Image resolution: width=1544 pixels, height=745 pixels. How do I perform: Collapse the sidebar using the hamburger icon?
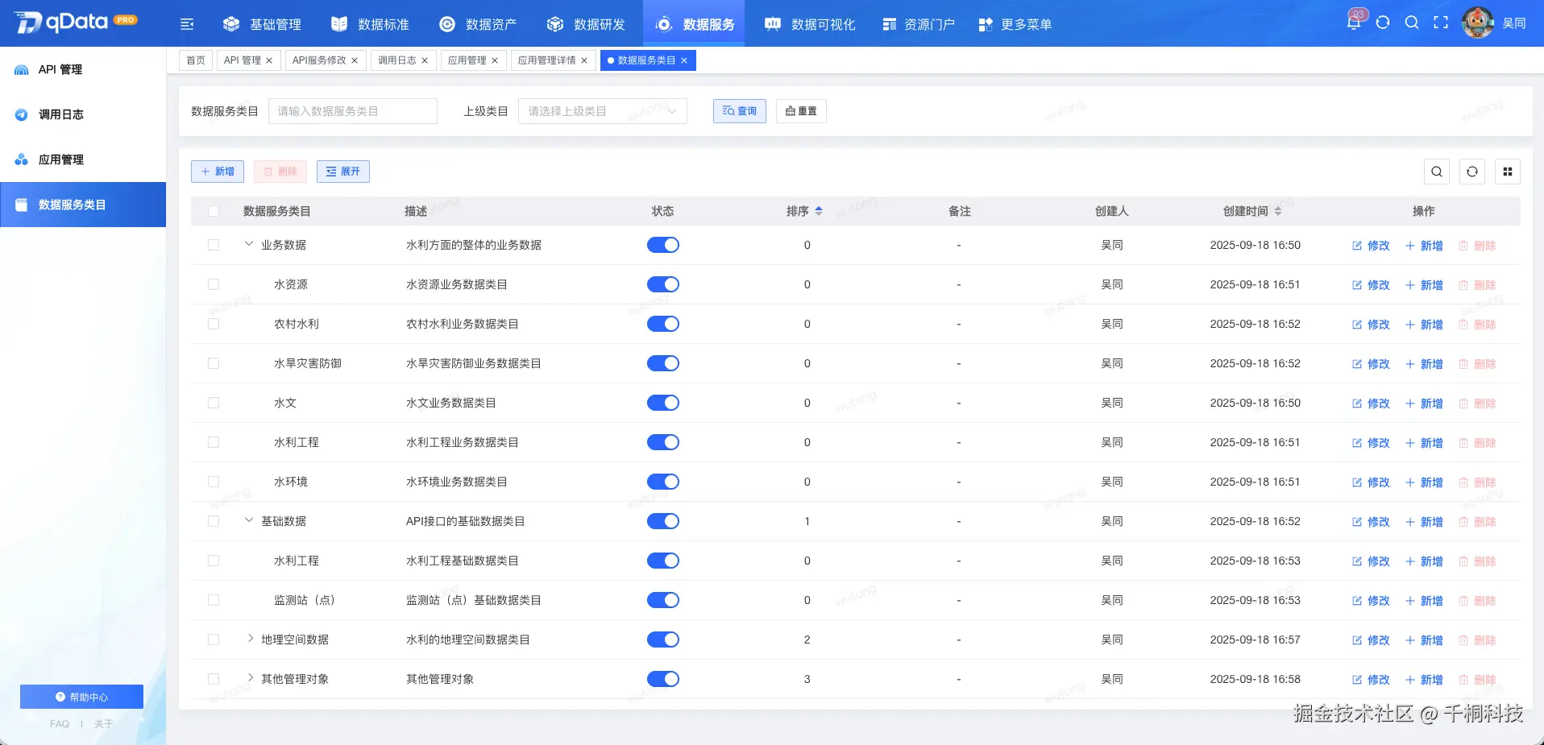click(186, 23)
